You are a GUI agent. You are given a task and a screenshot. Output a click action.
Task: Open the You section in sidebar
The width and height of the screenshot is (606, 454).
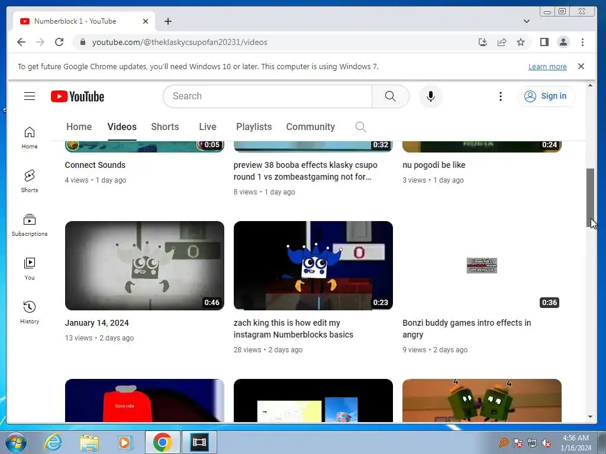(x=30, y=269)
